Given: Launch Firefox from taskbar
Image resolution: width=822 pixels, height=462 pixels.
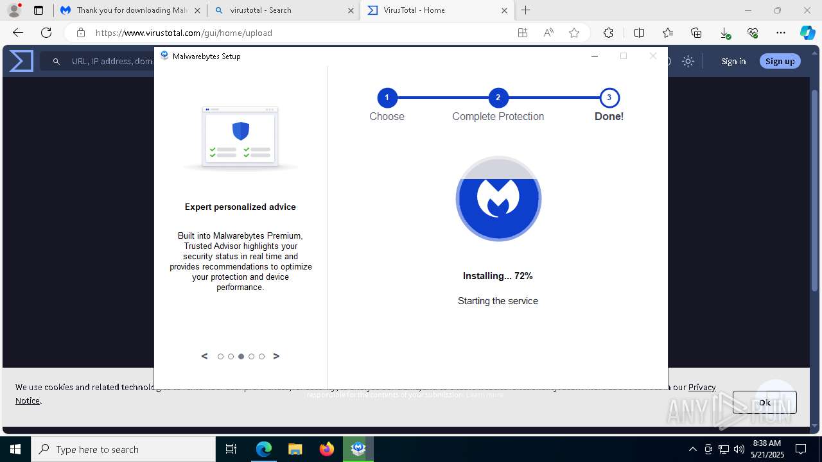Looking at the screenshot, I should [x=326, y=449].
